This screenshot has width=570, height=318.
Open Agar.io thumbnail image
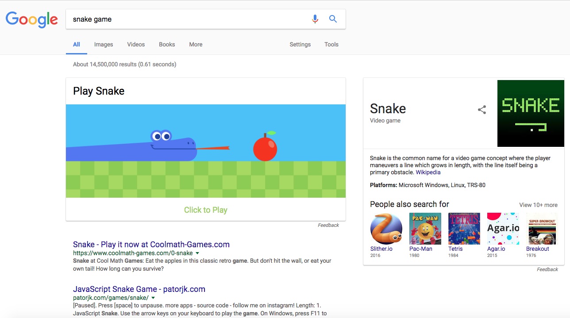(503, 229)
